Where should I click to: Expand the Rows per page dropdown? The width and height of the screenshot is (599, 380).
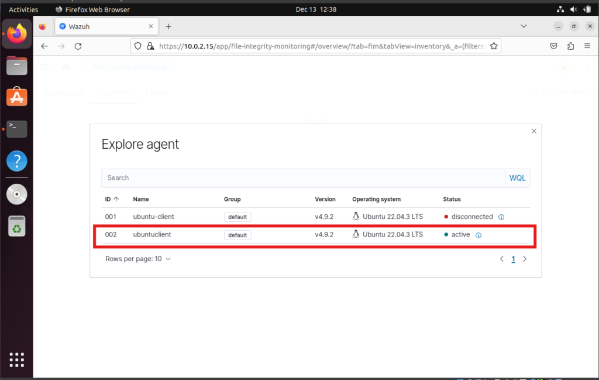click(138, 259)
